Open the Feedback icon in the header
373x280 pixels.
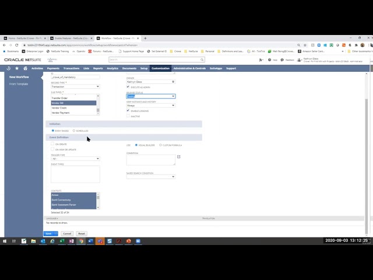[282, 60]
